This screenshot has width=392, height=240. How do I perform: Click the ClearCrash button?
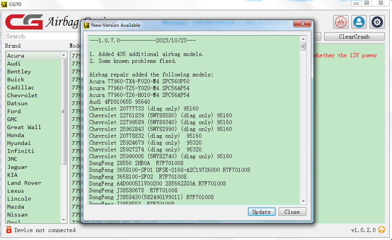pos(354,37)
